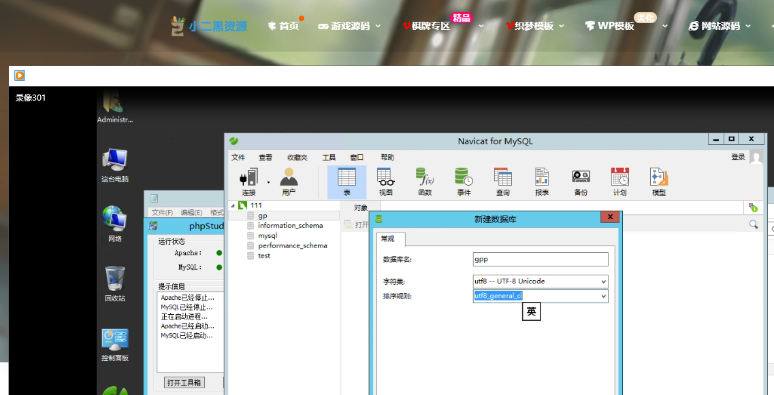This screenshot has width=774, height=395.
Task: Click the MySQL已经启动 log line
Action: click(x=188, y=335)
